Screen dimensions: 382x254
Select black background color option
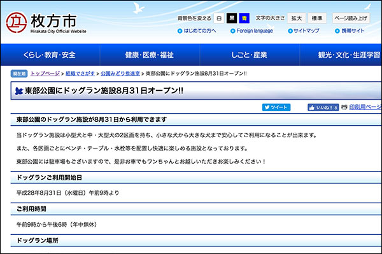(233, 18)
